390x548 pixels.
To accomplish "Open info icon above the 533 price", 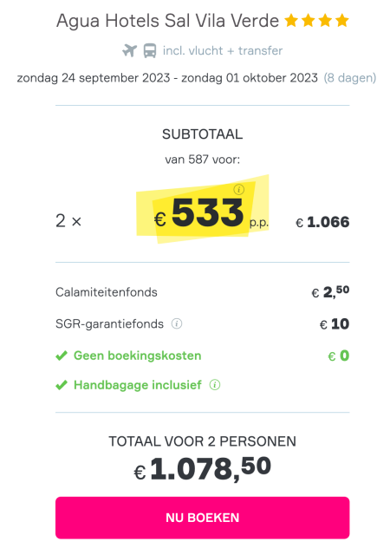I will 238,190.
